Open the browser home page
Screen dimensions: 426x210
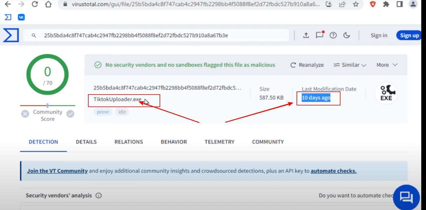49,4
